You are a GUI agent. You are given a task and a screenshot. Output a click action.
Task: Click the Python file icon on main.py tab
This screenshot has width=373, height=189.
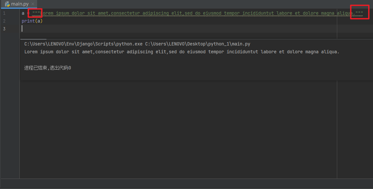click(x=7, y=4)
